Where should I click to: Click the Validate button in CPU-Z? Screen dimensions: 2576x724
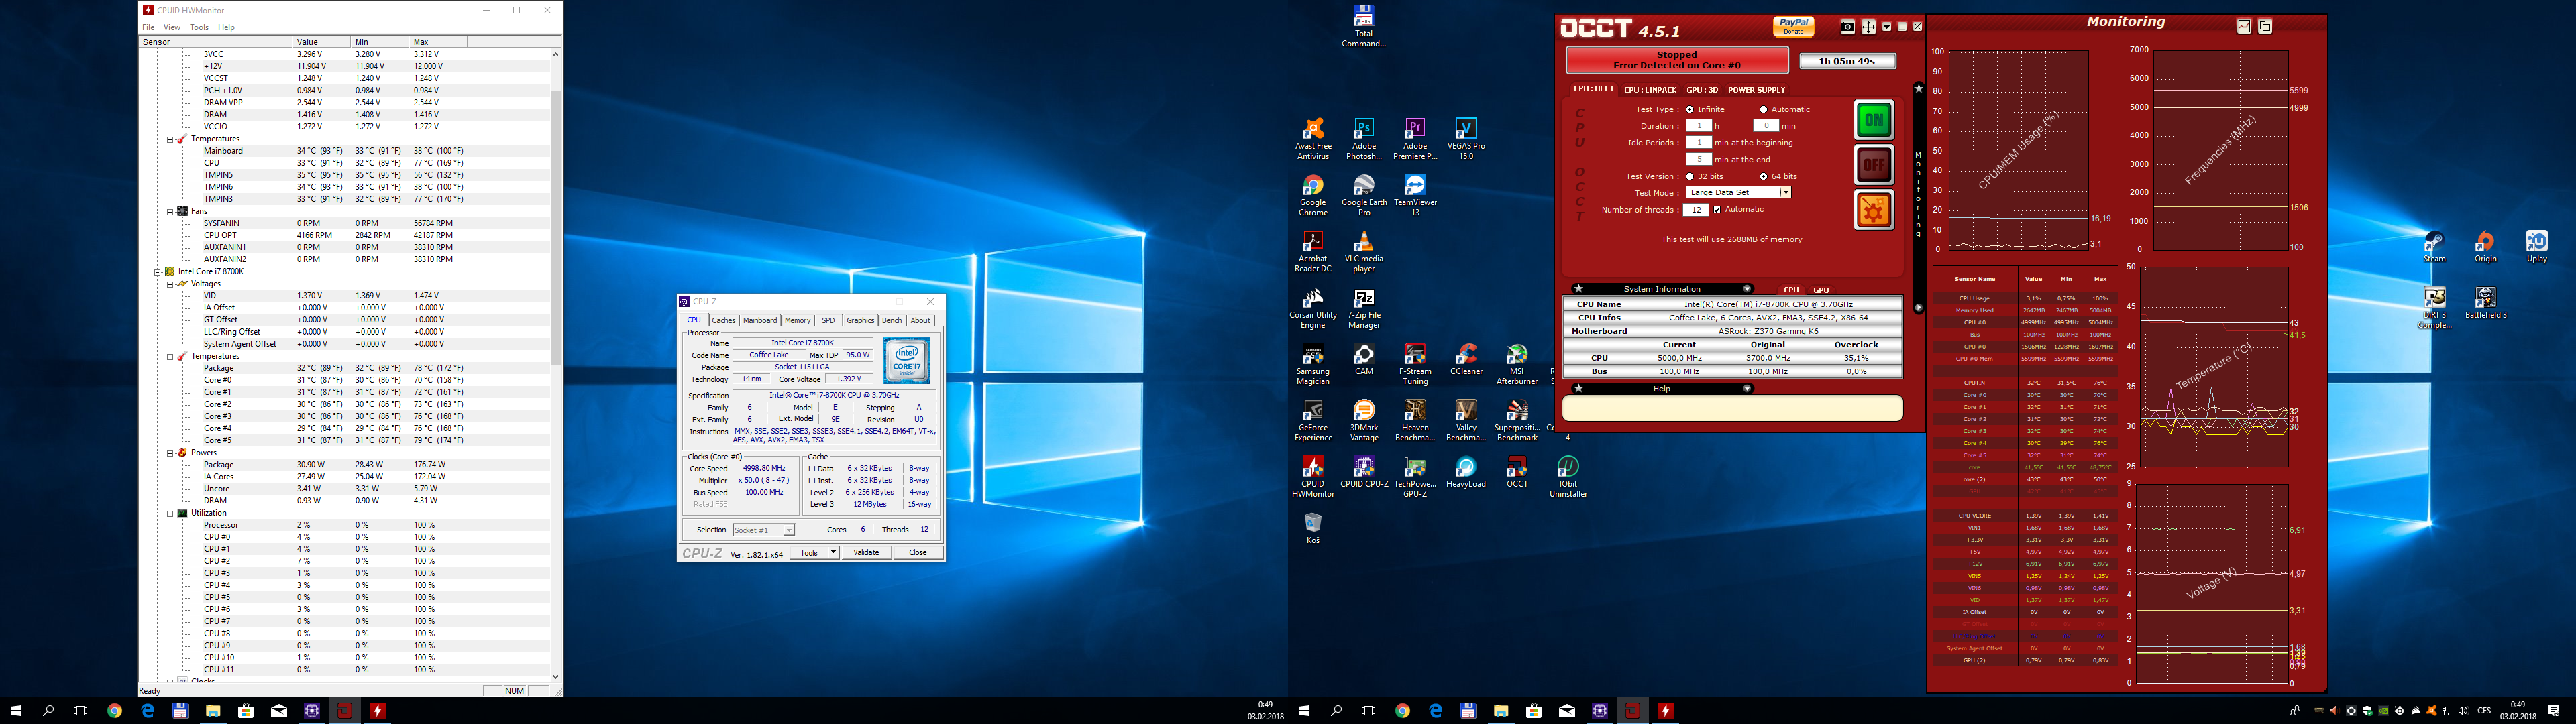click(866, 553)
